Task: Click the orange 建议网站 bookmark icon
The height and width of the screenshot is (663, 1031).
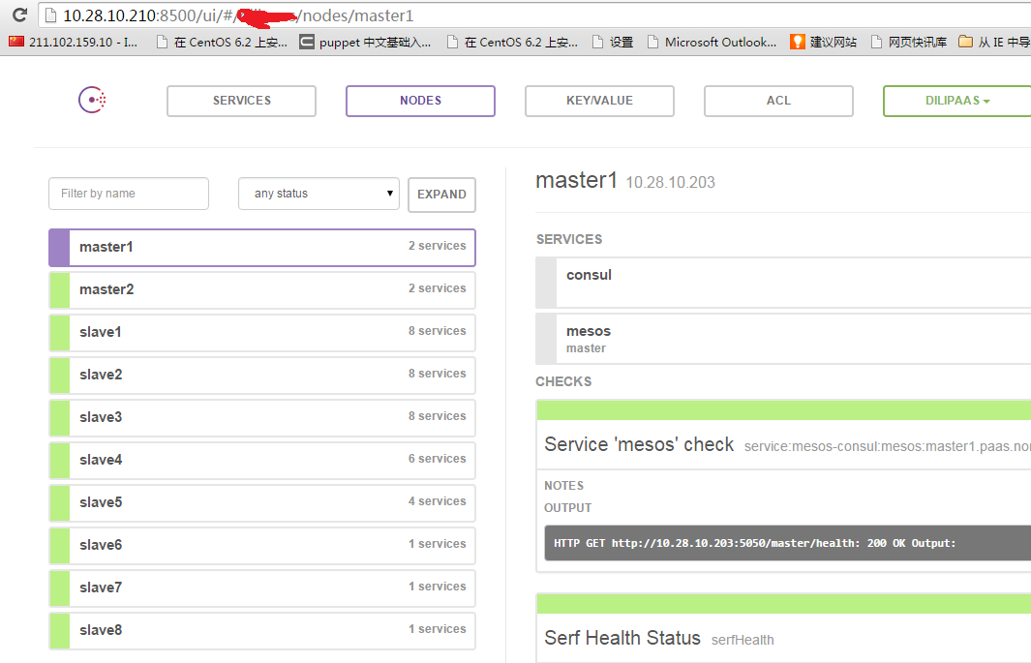Action: 798,42
